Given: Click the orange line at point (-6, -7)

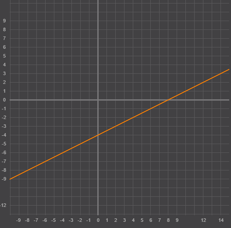Looking at the screenshot, I should click(46, 161).
